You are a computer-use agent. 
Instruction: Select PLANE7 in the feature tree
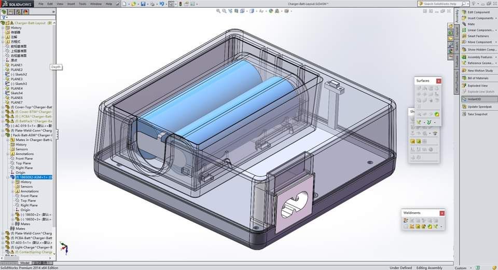(x=17, y=102)
